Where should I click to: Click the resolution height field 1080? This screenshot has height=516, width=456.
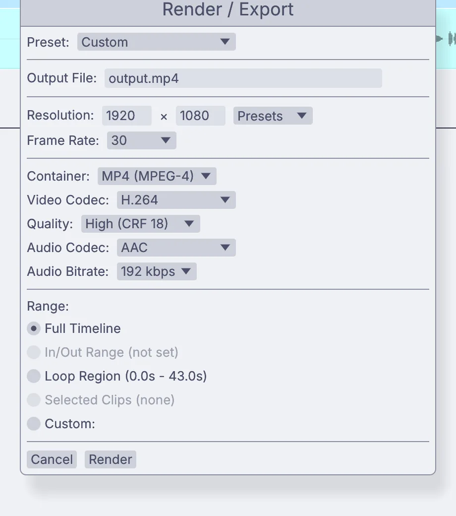tap(201, 116)
